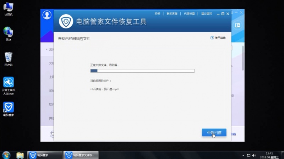The width and height of the screenshot is (284, 159).
Task: Maximize the file recovery tool window
Action: 223,14
